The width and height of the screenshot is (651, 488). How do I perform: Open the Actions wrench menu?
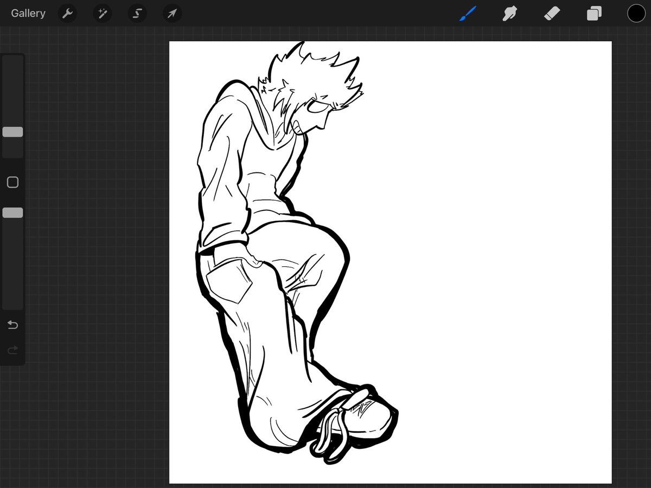pyautogui.click(x=67, y=13)
